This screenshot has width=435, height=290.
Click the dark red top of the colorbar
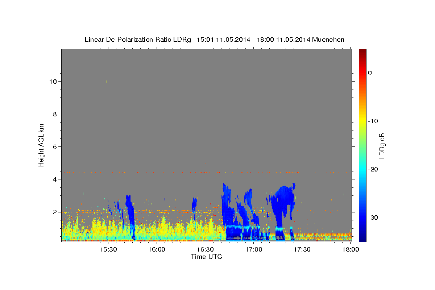362,53
